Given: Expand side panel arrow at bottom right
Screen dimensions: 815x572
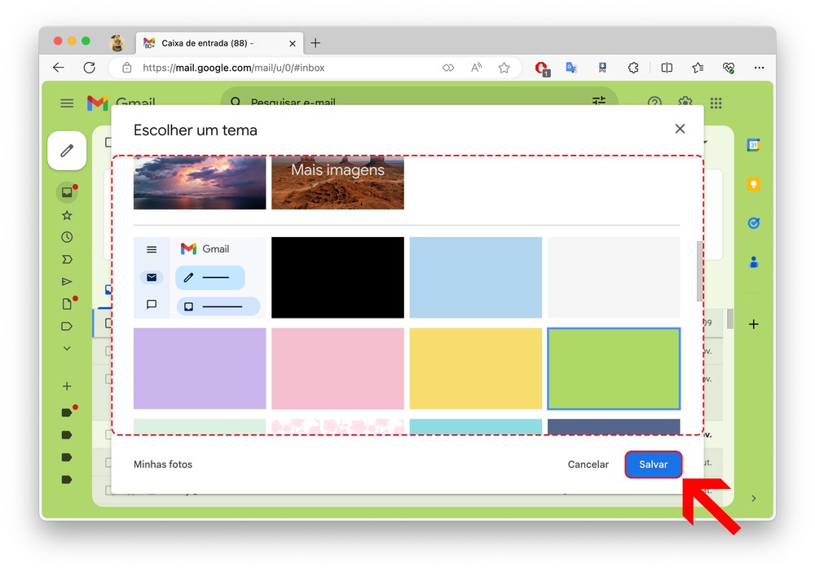Looking at the screenshot, I should coord(754,498).
